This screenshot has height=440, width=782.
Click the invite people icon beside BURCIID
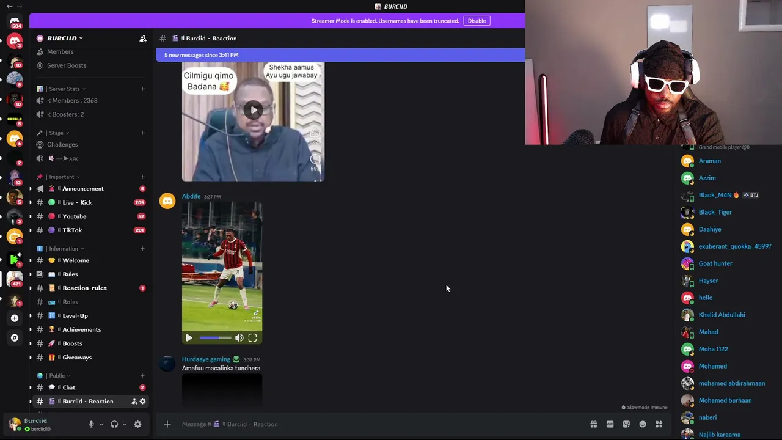(x=143, y=38)
